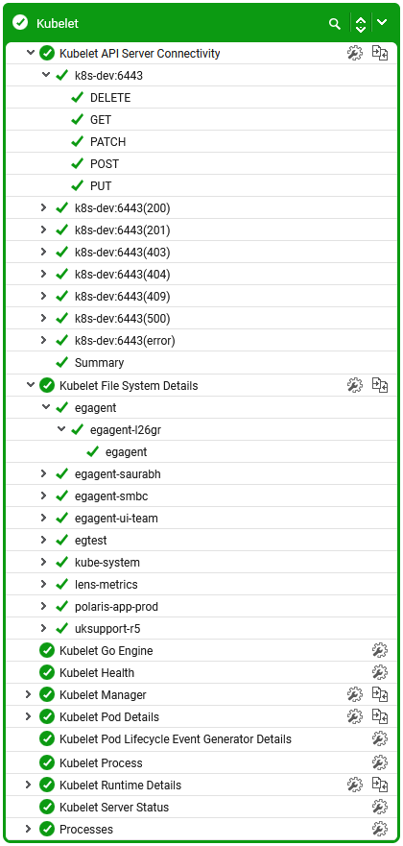The width and height of the screenshot is (403, 846).
Task: Click the expand/collapse all arrows icon in header
Action: (x=361, y=24)
